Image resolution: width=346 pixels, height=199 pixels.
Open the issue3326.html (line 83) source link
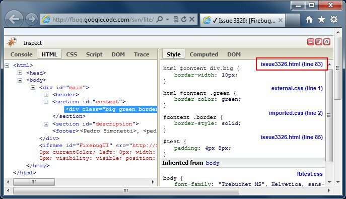(292, 64)
